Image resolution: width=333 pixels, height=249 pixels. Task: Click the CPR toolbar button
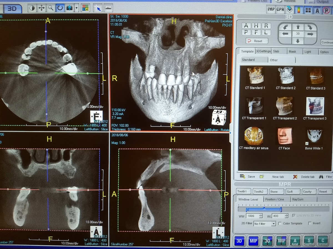280,9
